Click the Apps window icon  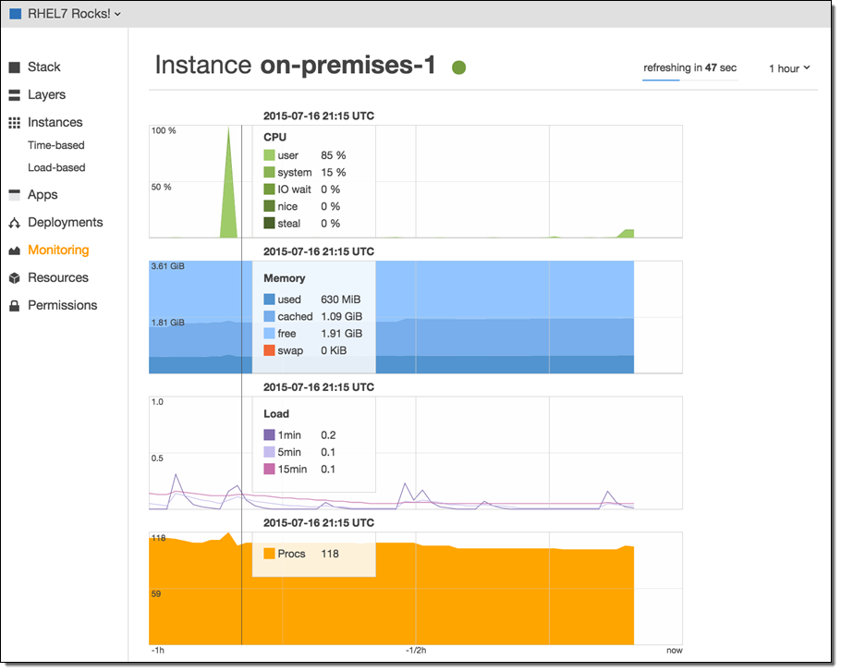[x=15, y=195]
